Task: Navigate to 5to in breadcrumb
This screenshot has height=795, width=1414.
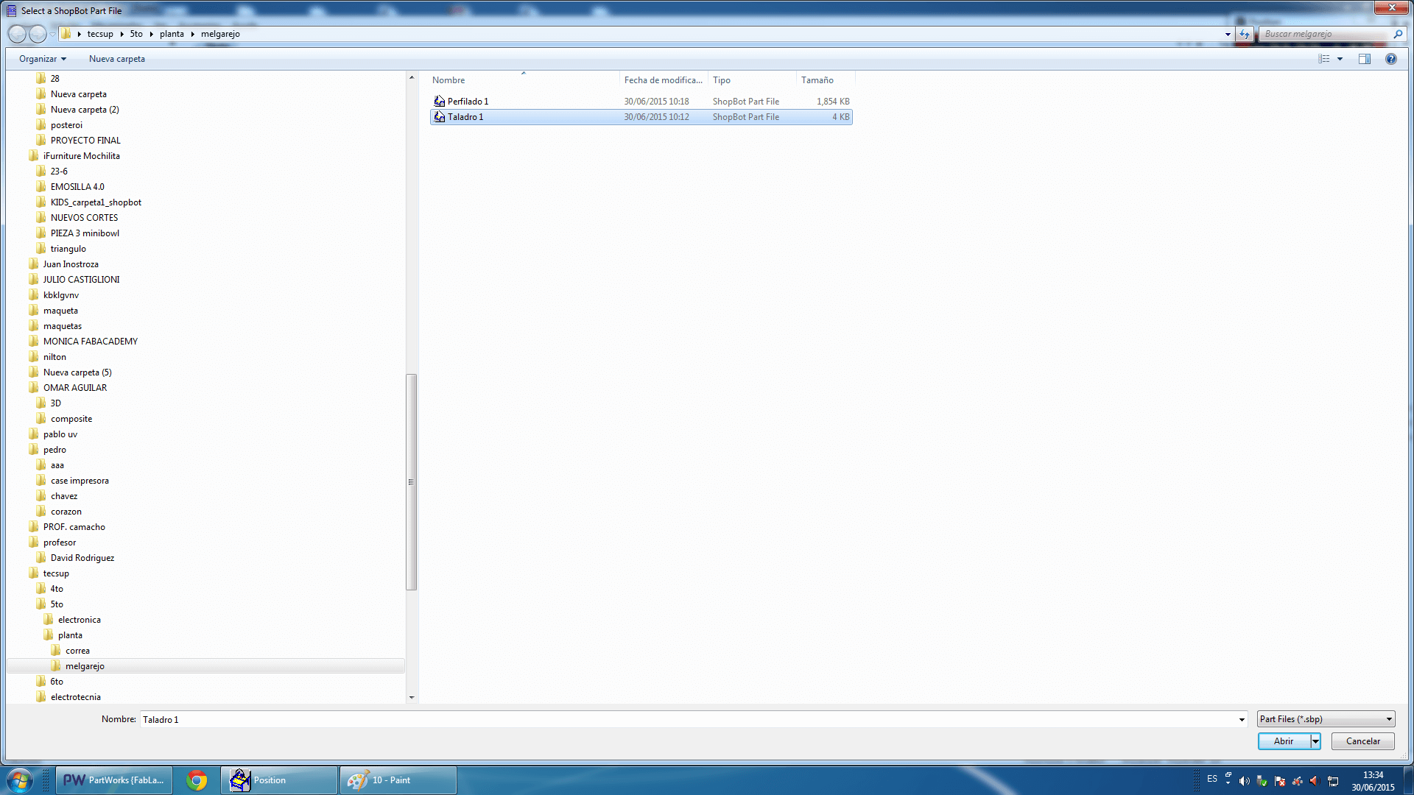Action: point(136,34)
